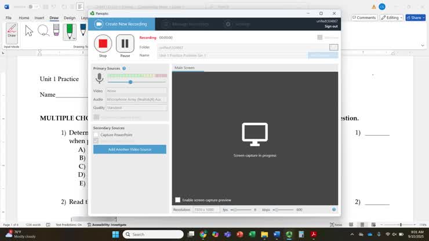Open the Create New Recording tab

pos(122,24)
